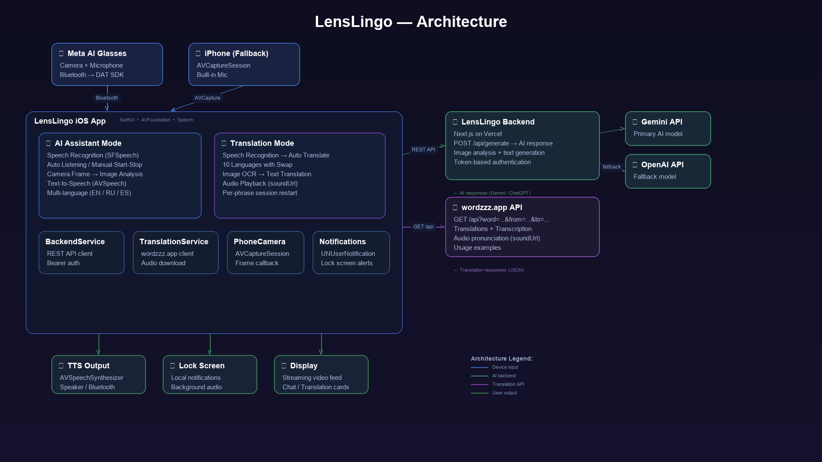
Task: Click the iPhone (Fallback) box icon
Action: (198, 54)
